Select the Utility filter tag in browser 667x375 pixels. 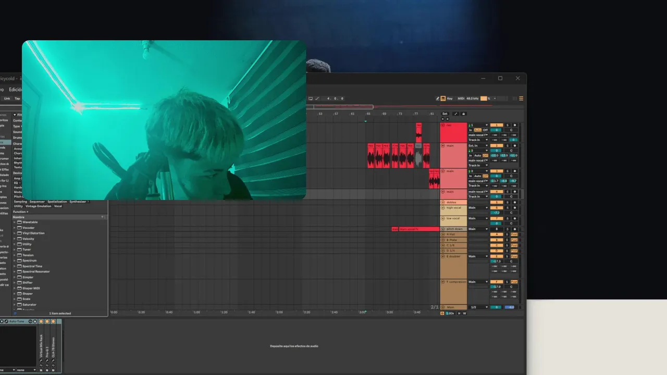pos(18,206)
